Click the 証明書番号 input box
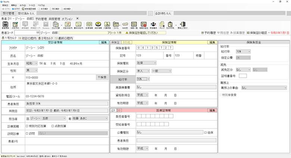This screenshot has height=158, width=291. click(243, 76)
